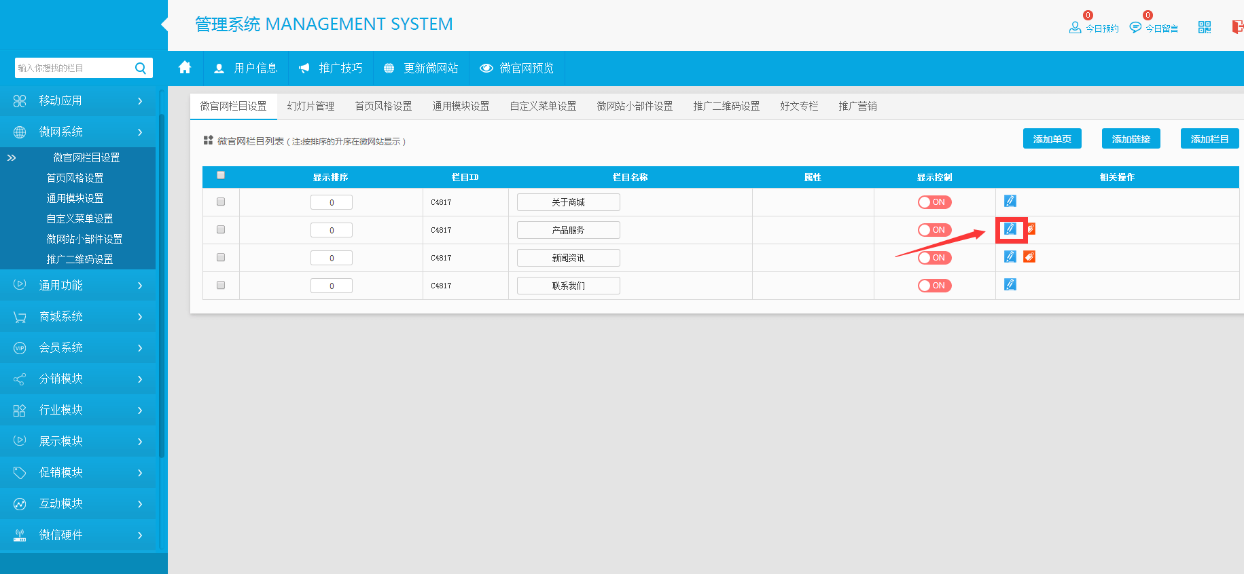The height and width of the screenshot is (574, 1244).
Task: Check the checkbox for 产品服务 row
Action: click(x=221, y=229)
